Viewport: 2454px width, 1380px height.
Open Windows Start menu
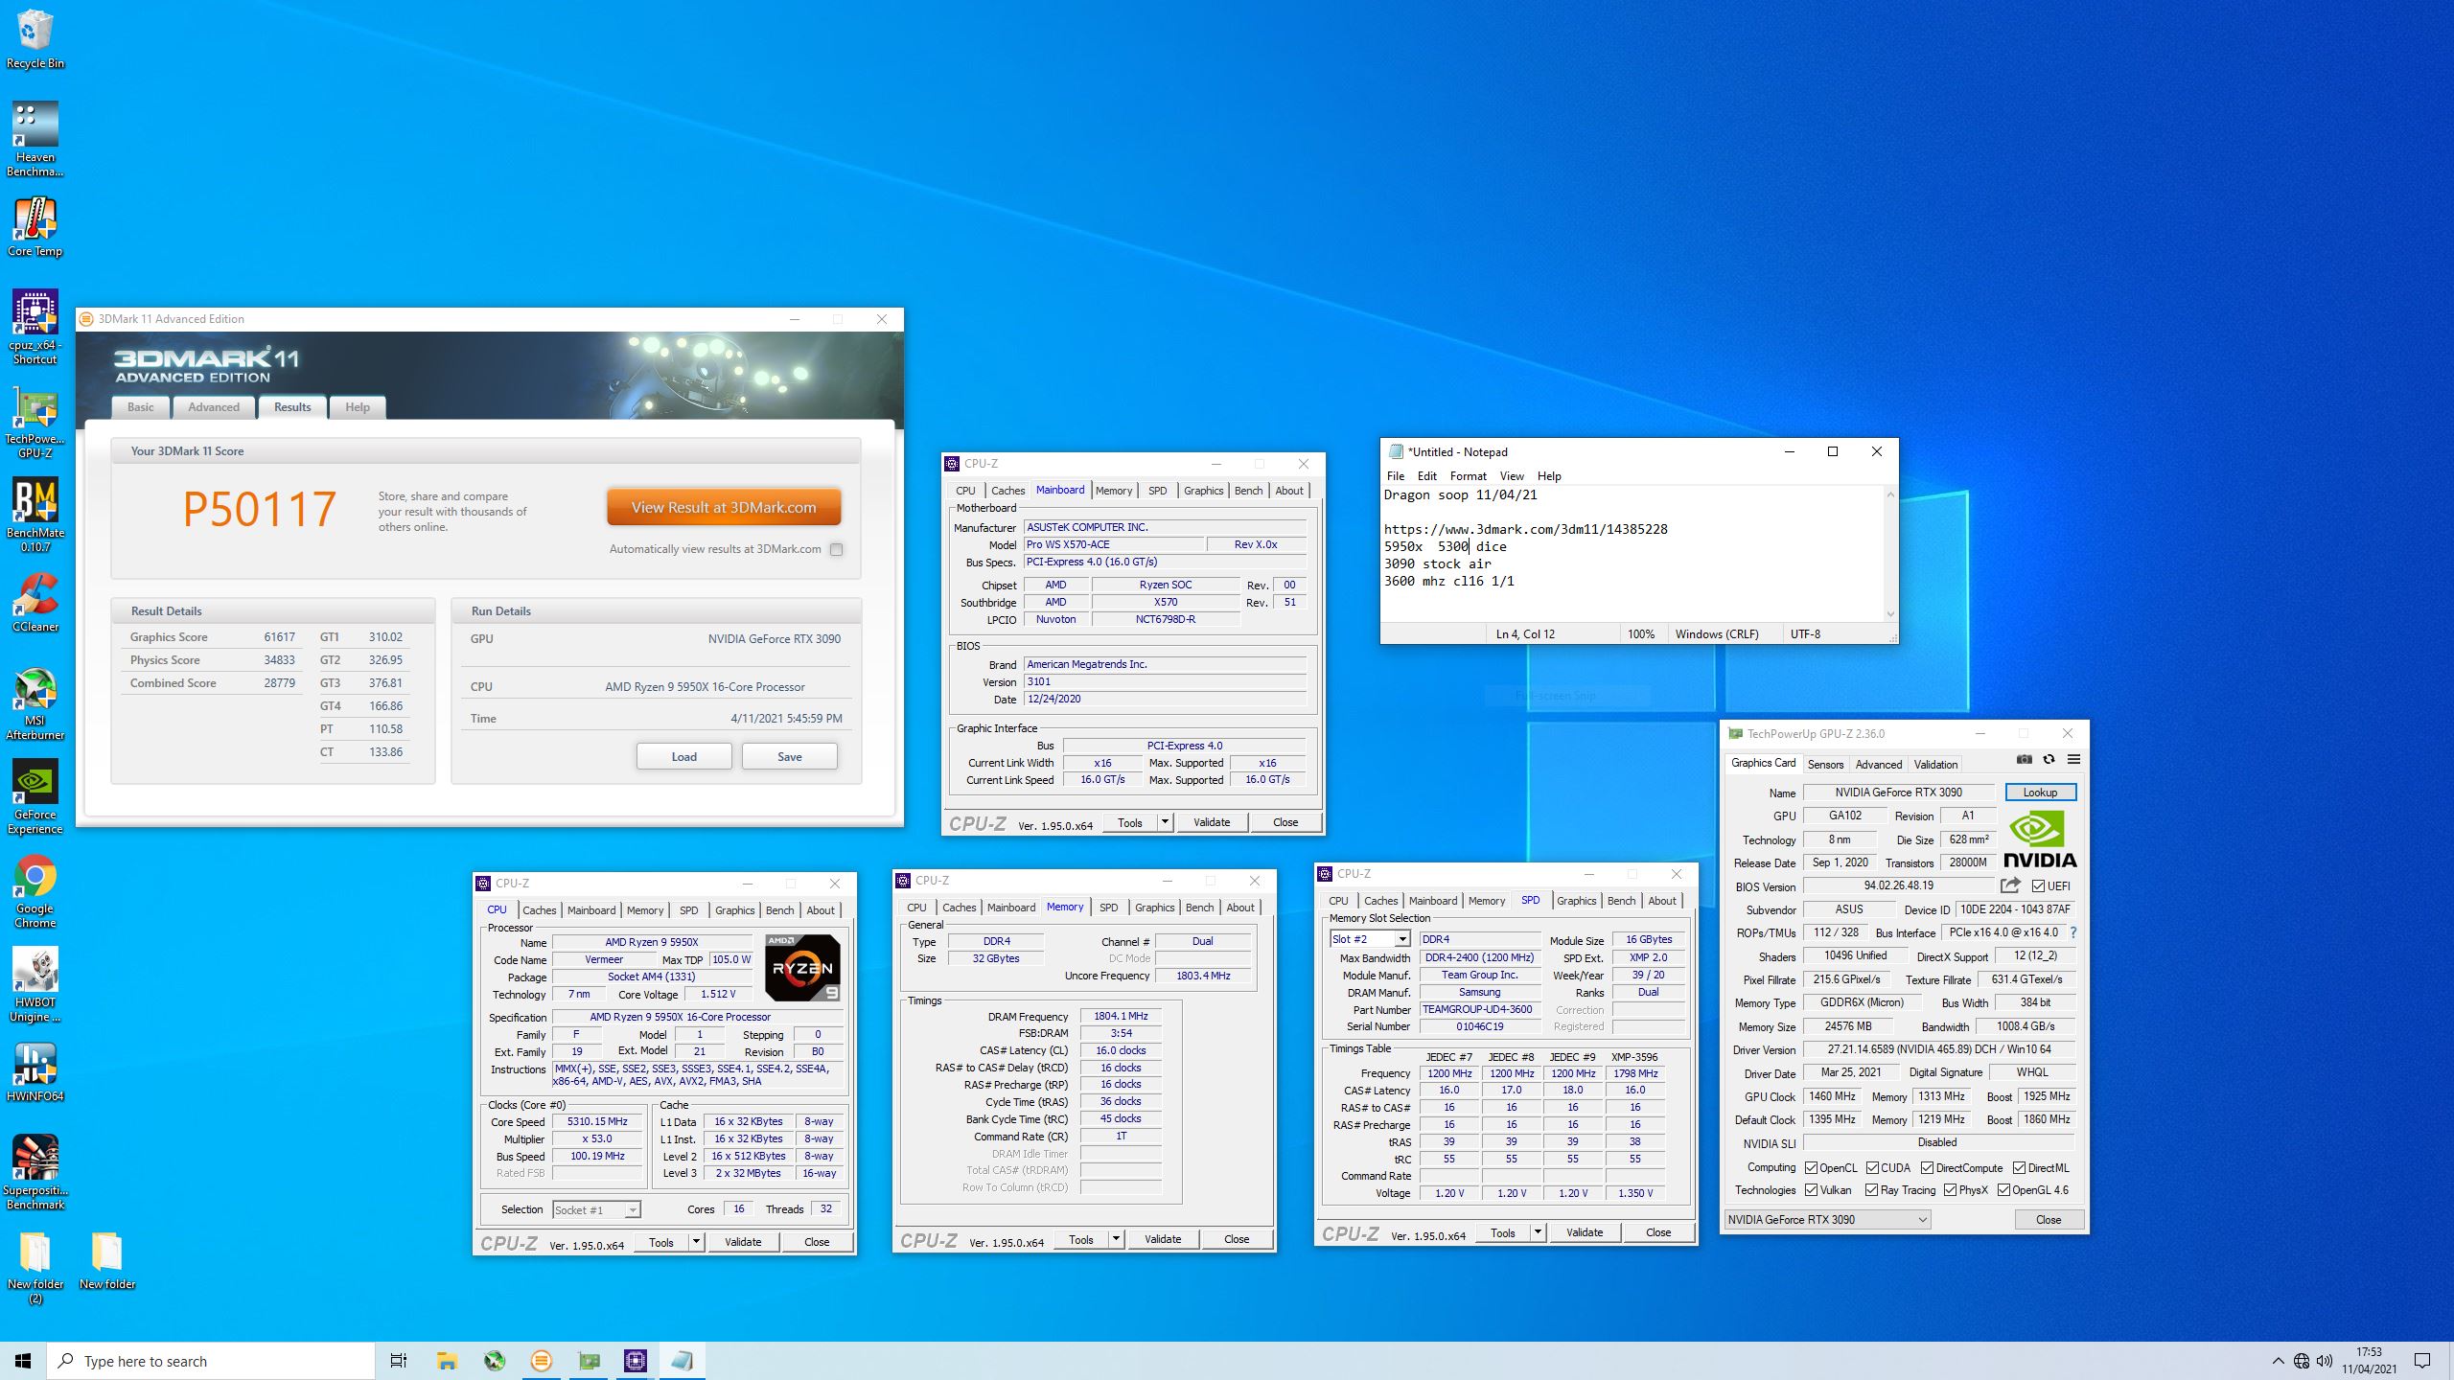23,1361
